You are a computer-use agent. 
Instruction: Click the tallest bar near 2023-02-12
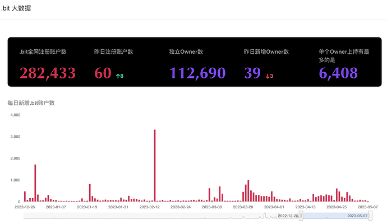[155, 166]
